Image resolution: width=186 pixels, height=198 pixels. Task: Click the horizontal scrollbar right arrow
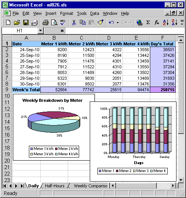click(173, 186)
